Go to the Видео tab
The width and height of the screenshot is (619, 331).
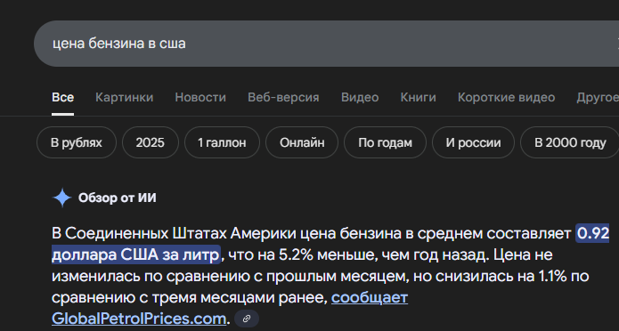360,98
